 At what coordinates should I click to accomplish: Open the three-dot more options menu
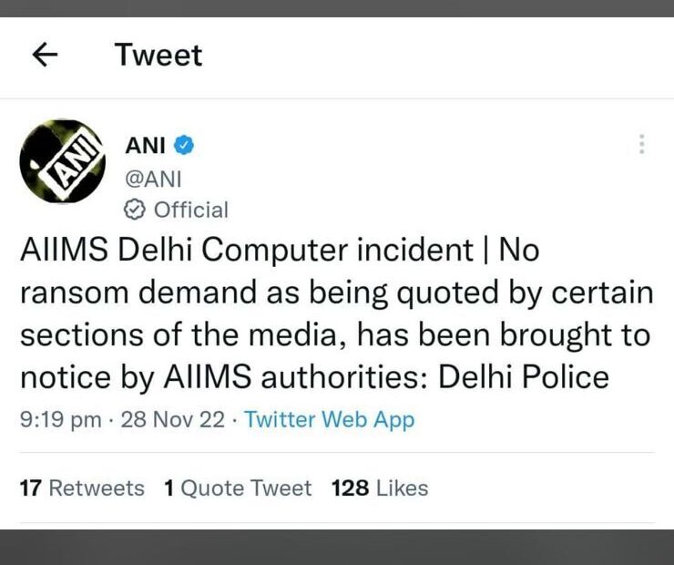point(642,144)
